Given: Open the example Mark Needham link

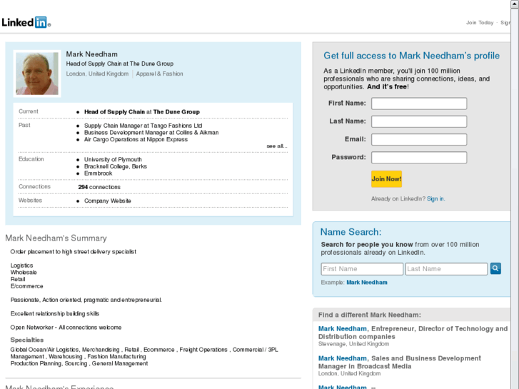Looking at the screenshot, I should click(367, 283).
